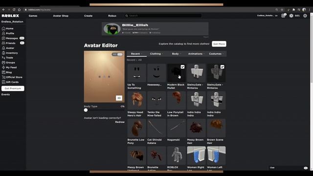Click the Body Type slider handle
The image size is (313, 176).
point(86,110)
